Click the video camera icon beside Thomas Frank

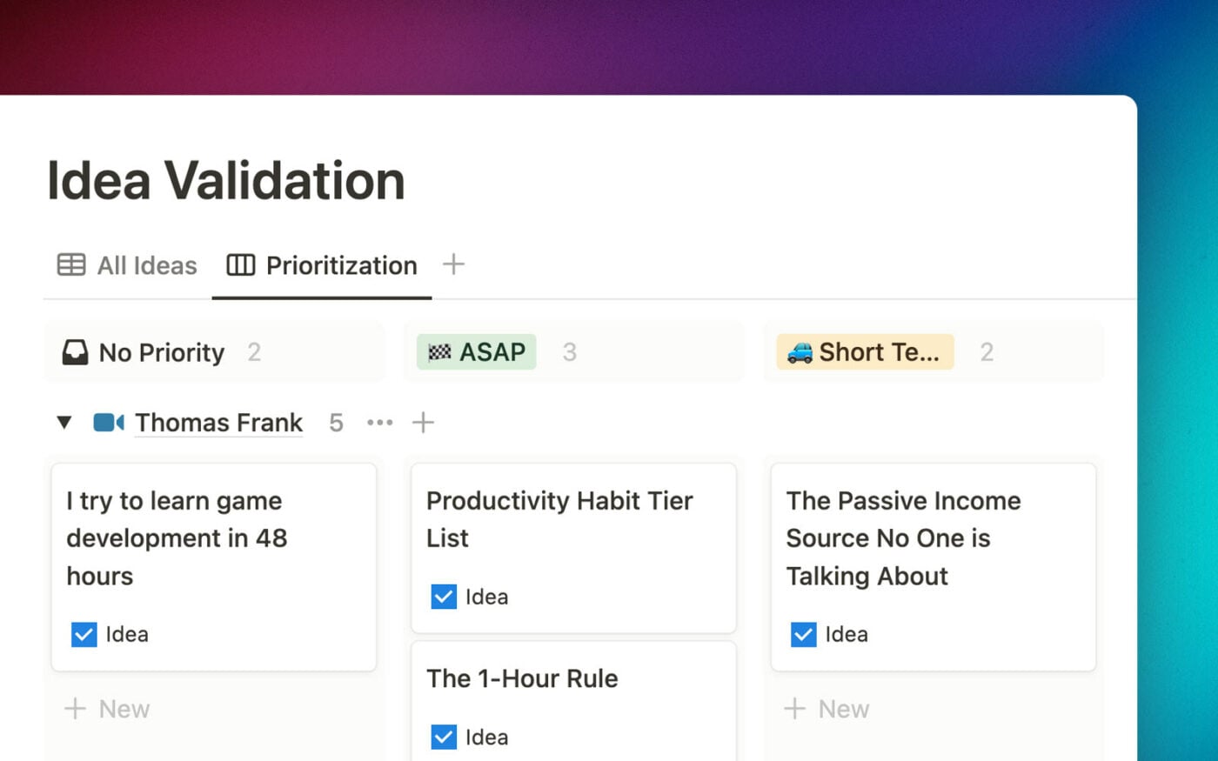coord(108,423)
